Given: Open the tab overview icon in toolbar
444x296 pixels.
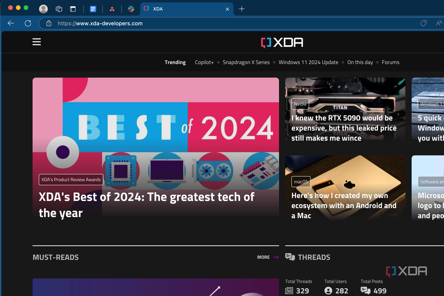Looking at the screenshot, I should pyautogui.click(x=58, y=9).
